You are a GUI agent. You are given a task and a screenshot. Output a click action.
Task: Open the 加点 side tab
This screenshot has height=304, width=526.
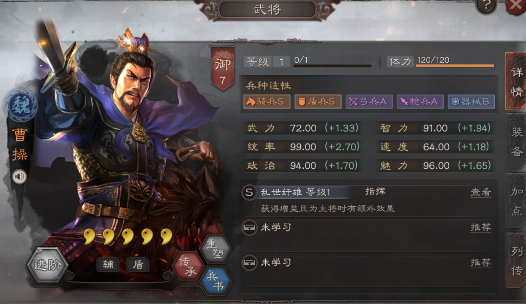[x=516, y=200]
